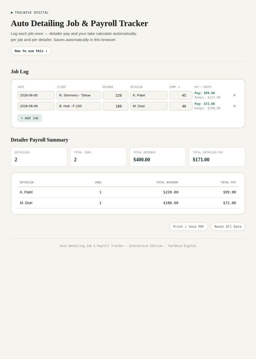Edit the K. Patel detailer input
This screenshot has height=359, width=256.
click(x=149, y=95)
